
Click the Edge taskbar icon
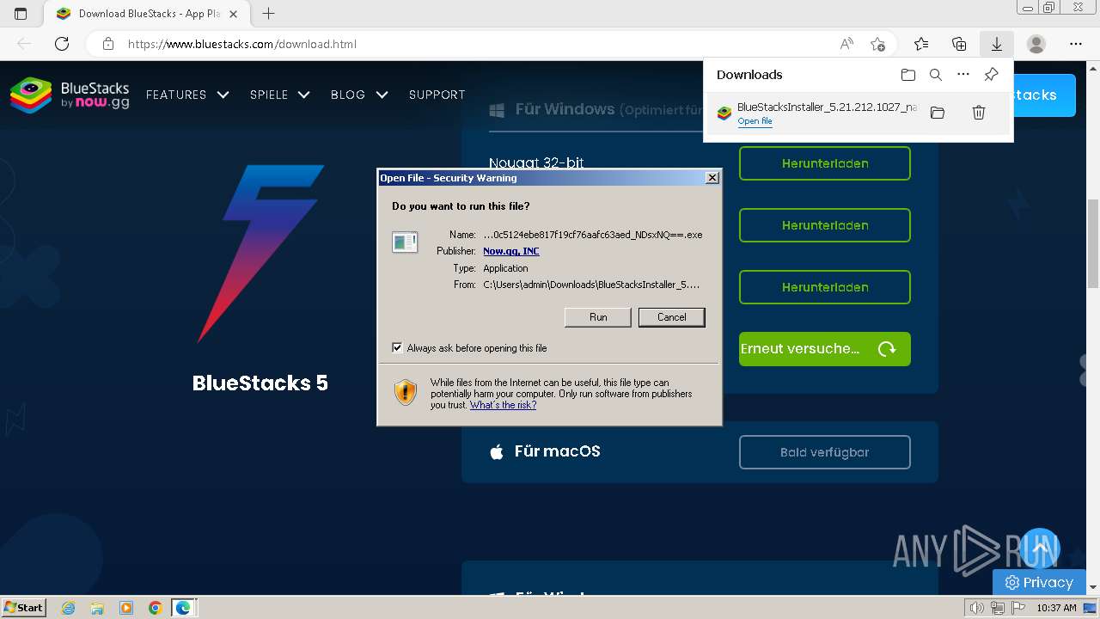(x=184, y=608)
